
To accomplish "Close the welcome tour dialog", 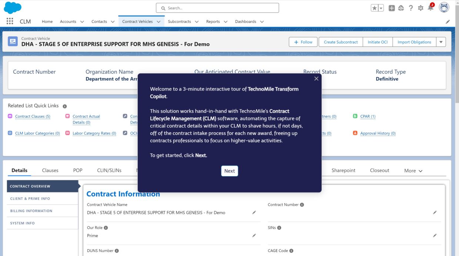I will (316, 79).
